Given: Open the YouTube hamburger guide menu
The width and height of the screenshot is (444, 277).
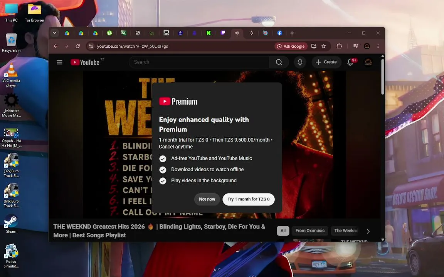Looking at the screenshot, I should 59,62.
